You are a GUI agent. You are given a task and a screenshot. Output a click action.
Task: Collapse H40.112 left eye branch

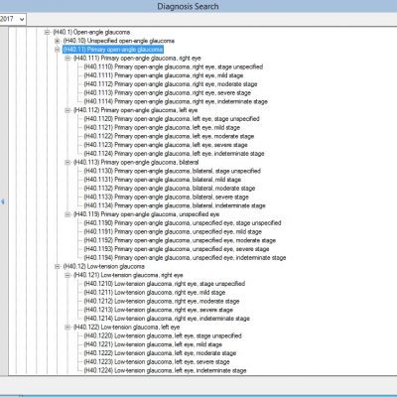(67, 110)
